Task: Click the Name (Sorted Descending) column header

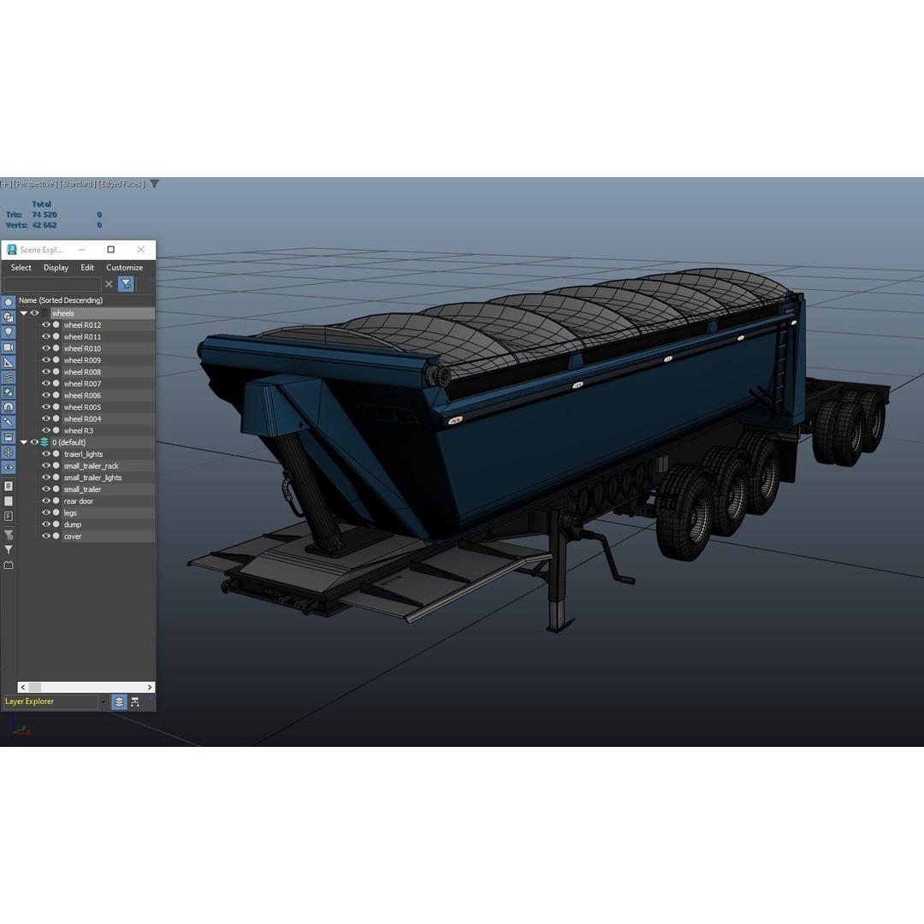Action: [x=60, y=300]
